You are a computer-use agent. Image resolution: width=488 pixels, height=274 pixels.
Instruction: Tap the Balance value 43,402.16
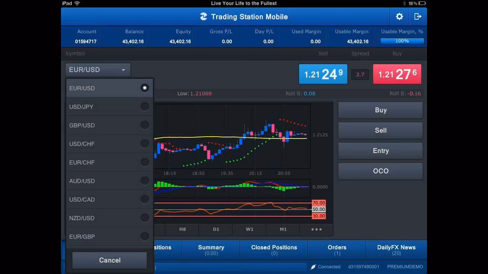133,41
